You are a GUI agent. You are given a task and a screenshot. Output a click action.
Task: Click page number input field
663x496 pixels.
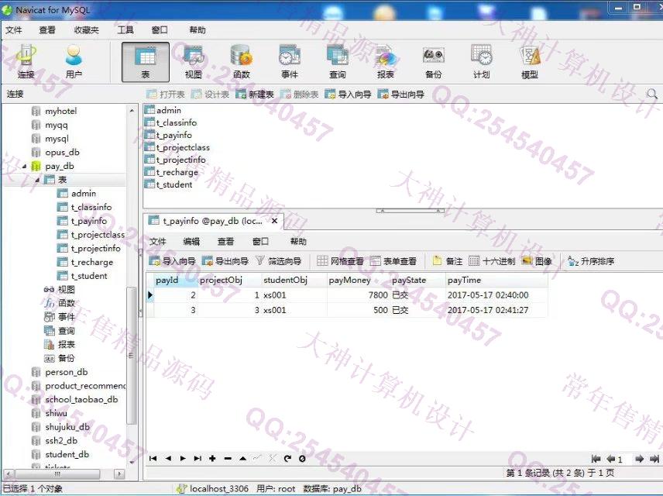pyautogui.click(x=623, y=459)
